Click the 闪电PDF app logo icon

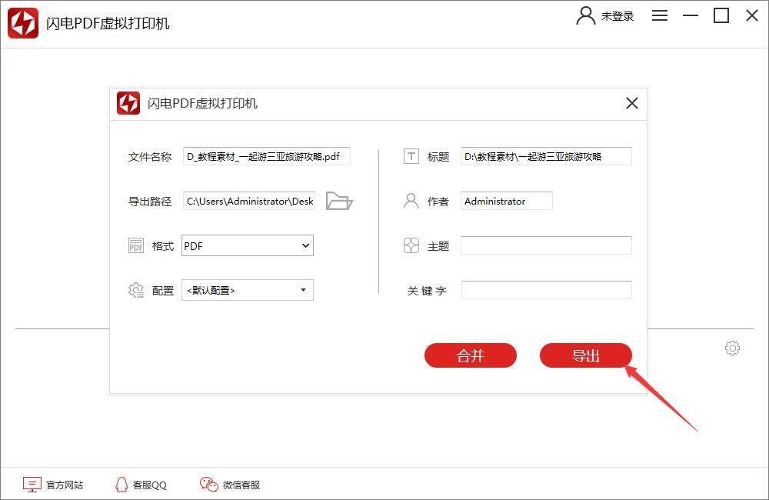pyautogui.click(x=22, y=23)
